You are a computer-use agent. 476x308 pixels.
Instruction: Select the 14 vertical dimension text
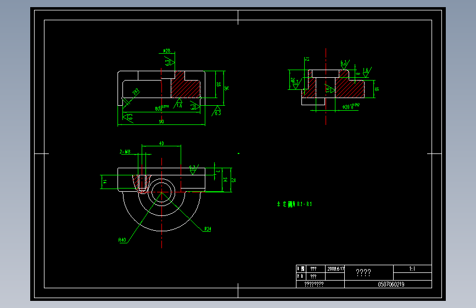coord(105,182)
